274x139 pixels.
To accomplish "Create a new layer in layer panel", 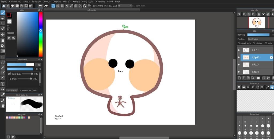I will point(239,78).
